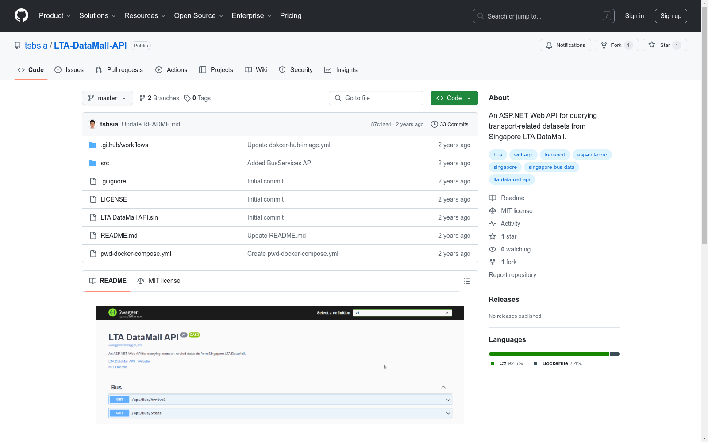Click the singapore-bus-data topic tag

[551, 167]
